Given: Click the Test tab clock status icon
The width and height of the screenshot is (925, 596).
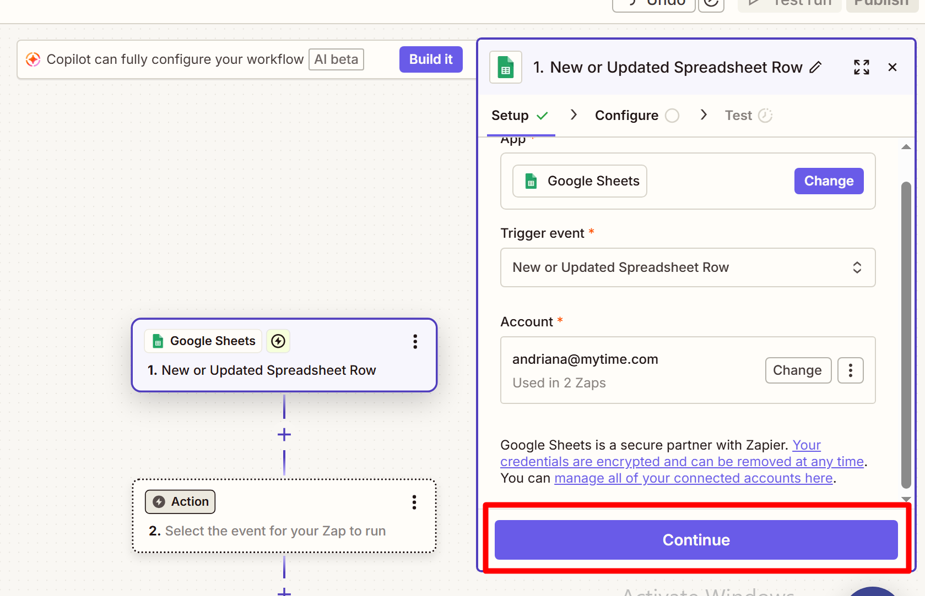Looking at the screenshot, I should point(765,116).
